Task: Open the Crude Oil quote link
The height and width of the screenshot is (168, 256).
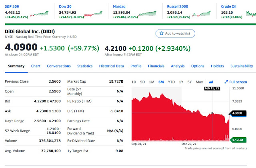Action: (228, 6)
